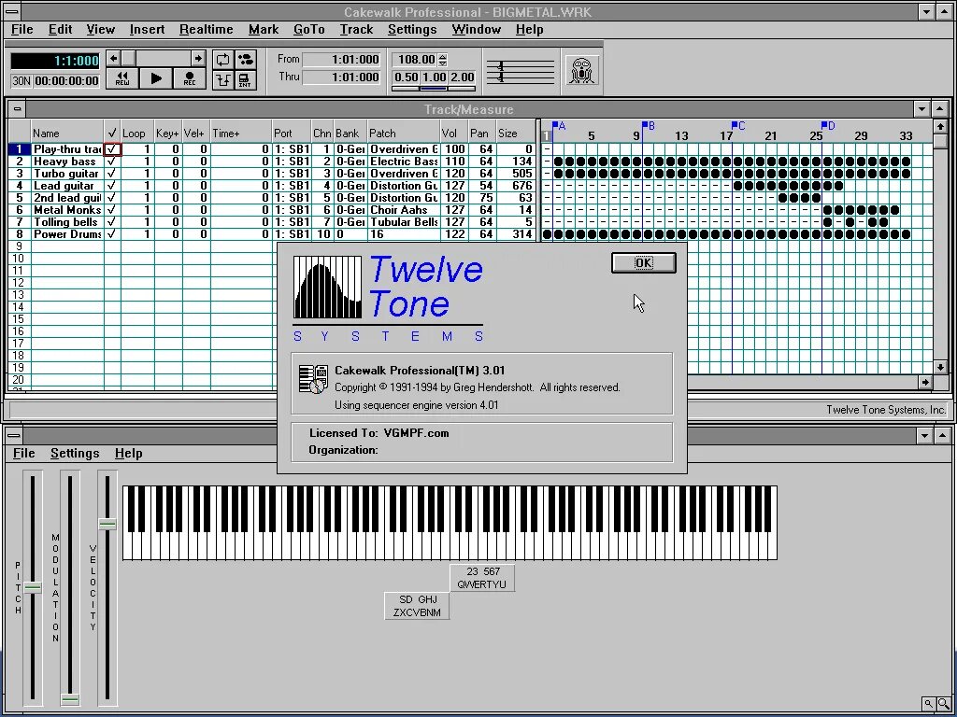Click the Modulation slider handle
The width and height of the screenshot is (957, 717).
click(x=70, y=699)
